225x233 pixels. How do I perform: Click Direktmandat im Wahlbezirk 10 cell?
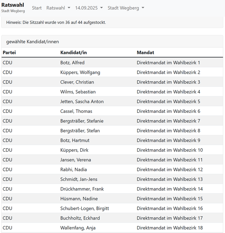coord(169,150)
